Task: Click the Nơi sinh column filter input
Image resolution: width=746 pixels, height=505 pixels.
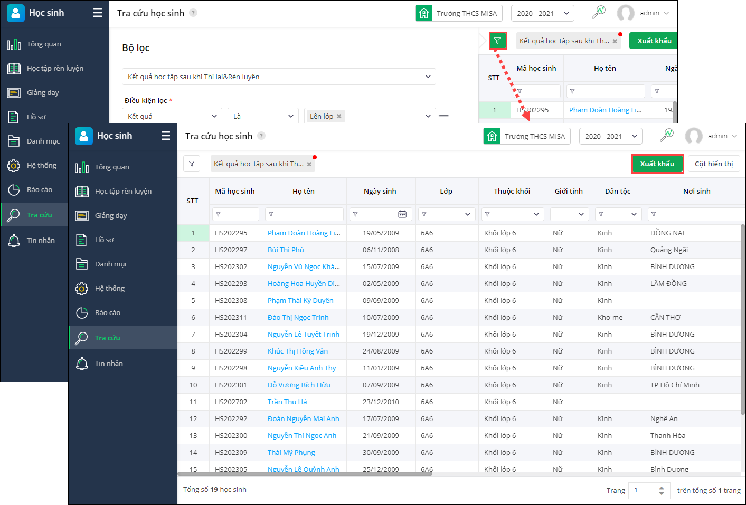Action: click(697, 214)
